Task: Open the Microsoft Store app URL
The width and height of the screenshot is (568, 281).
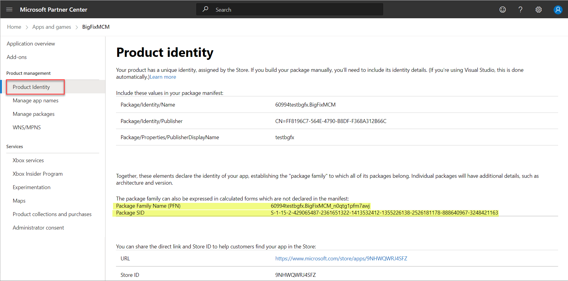Action: (x=341, y=259)
